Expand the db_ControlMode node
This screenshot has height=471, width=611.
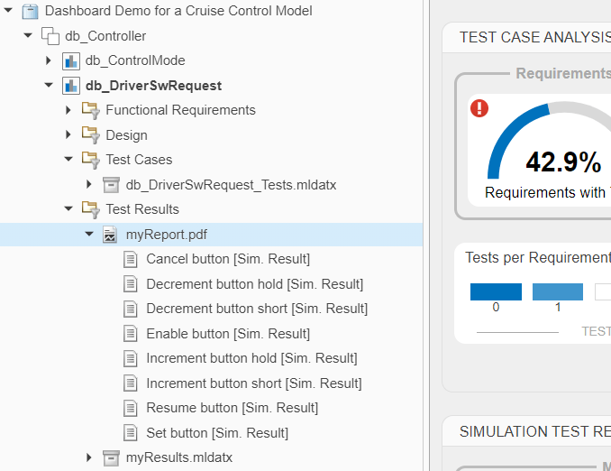49,60
